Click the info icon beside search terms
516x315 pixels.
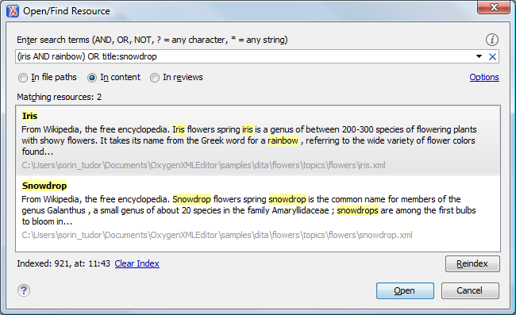point(492,40)
